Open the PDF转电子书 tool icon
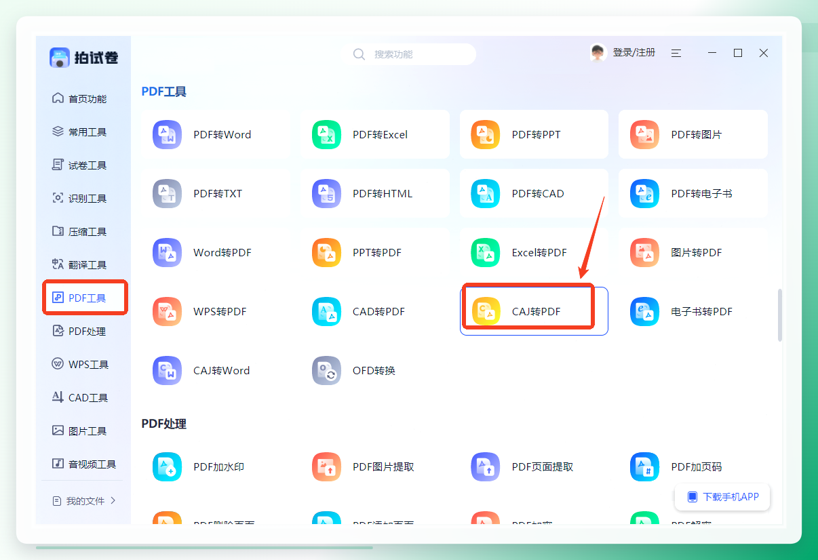Viewport: 818px width, 560px height. (x=644, y=193)
